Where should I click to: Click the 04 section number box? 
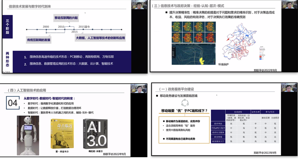(13, 103)
